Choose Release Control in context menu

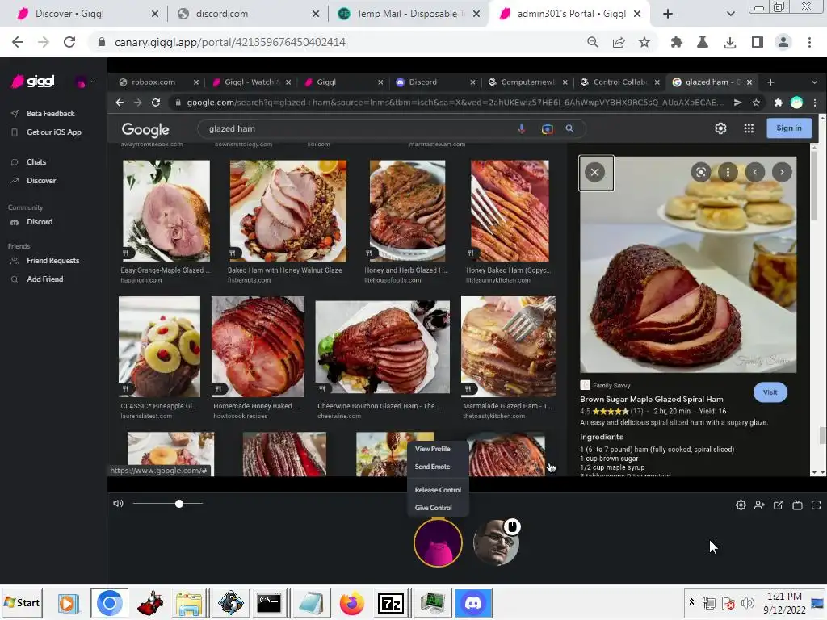(438, 490)
